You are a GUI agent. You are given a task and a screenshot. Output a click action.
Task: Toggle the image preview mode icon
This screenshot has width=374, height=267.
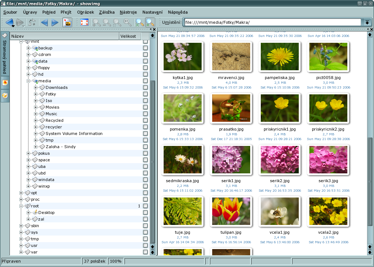68,22
